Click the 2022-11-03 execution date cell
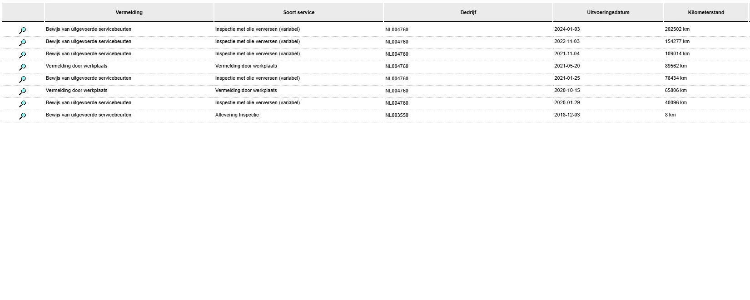 (566, 41)
